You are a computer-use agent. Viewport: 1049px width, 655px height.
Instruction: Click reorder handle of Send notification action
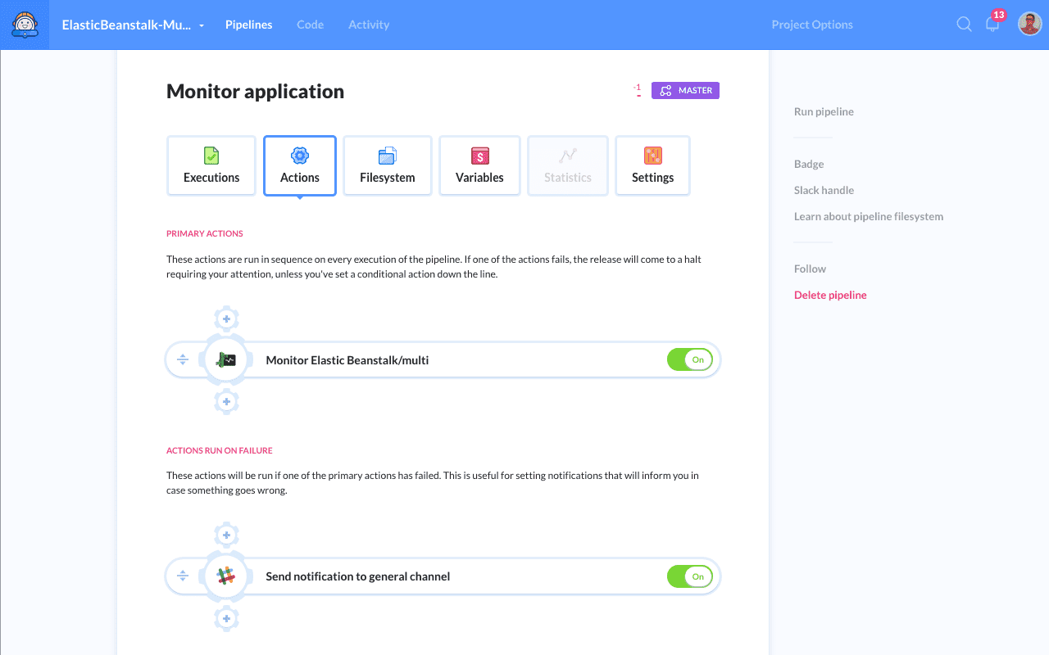[183, 576]
